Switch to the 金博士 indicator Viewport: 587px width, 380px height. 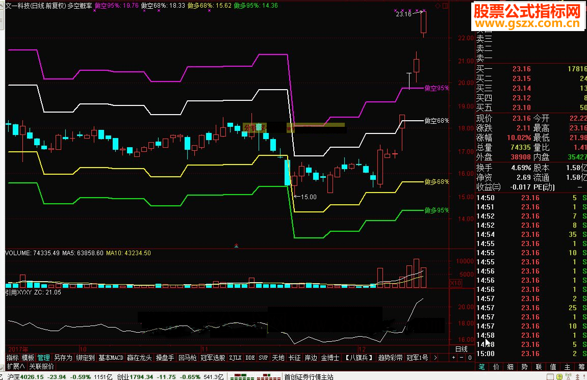[x=330, y=358]
